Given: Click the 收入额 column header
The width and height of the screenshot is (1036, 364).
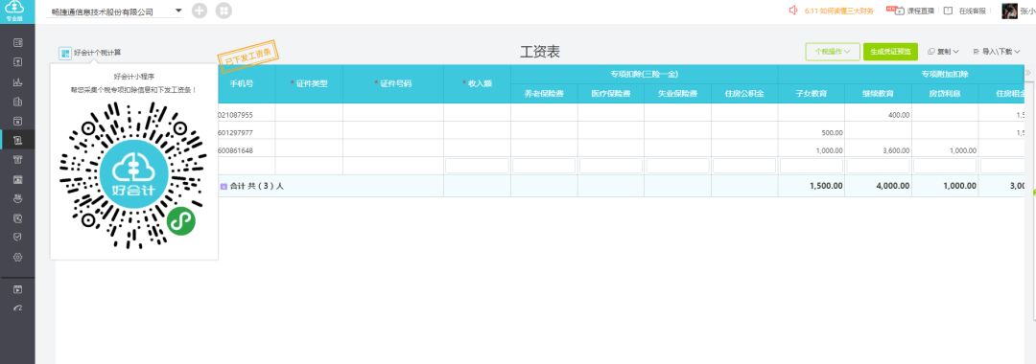Looking at the screenshot, I should 477,83.
